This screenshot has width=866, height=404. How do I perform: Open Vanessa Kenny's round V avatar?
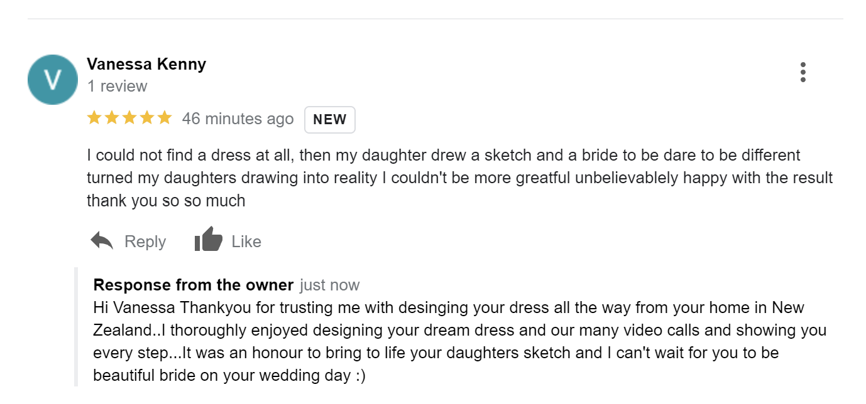click(53, 80)
